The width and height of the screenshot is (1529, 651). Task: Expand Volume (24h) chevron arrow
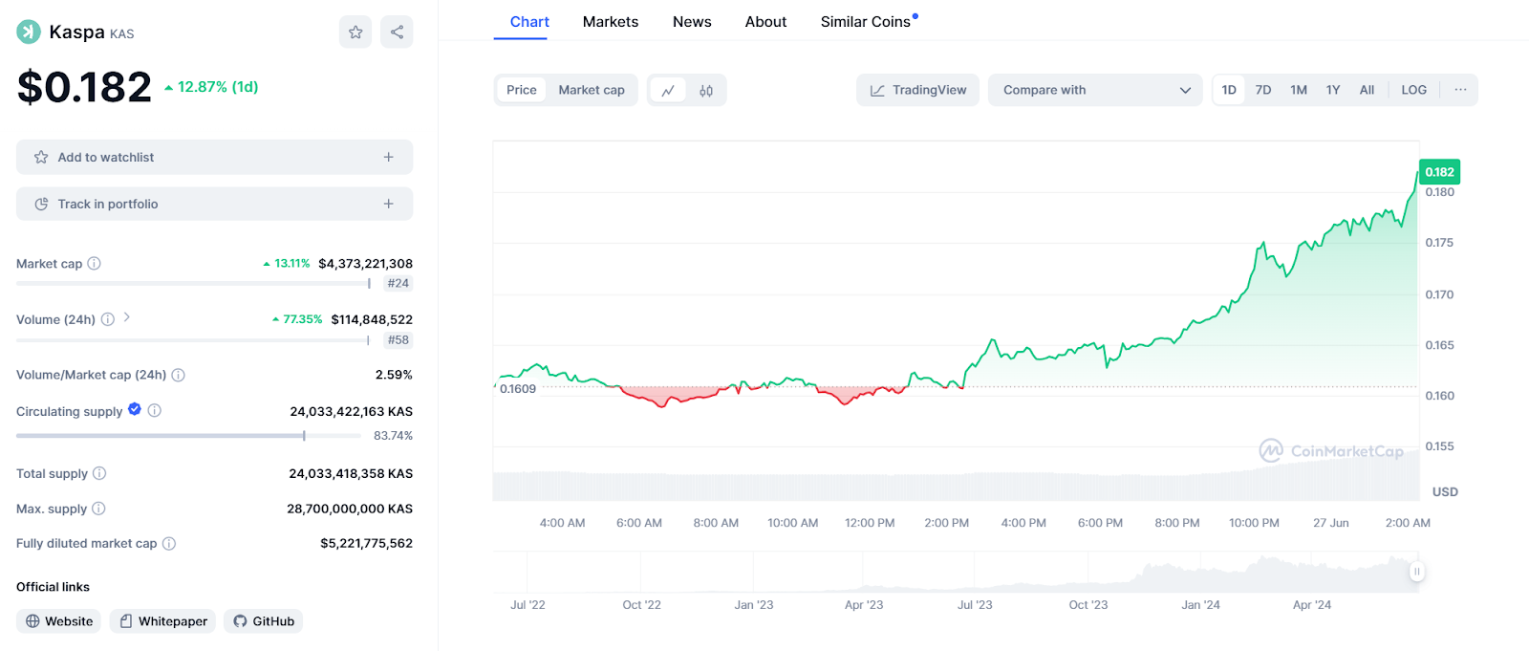(127, 317)
